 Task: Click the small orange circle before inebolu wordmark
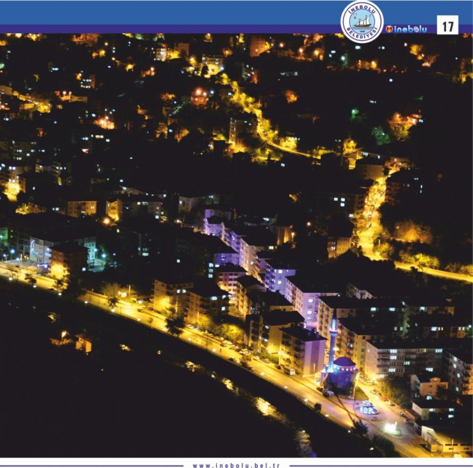[x=389, y=29]
